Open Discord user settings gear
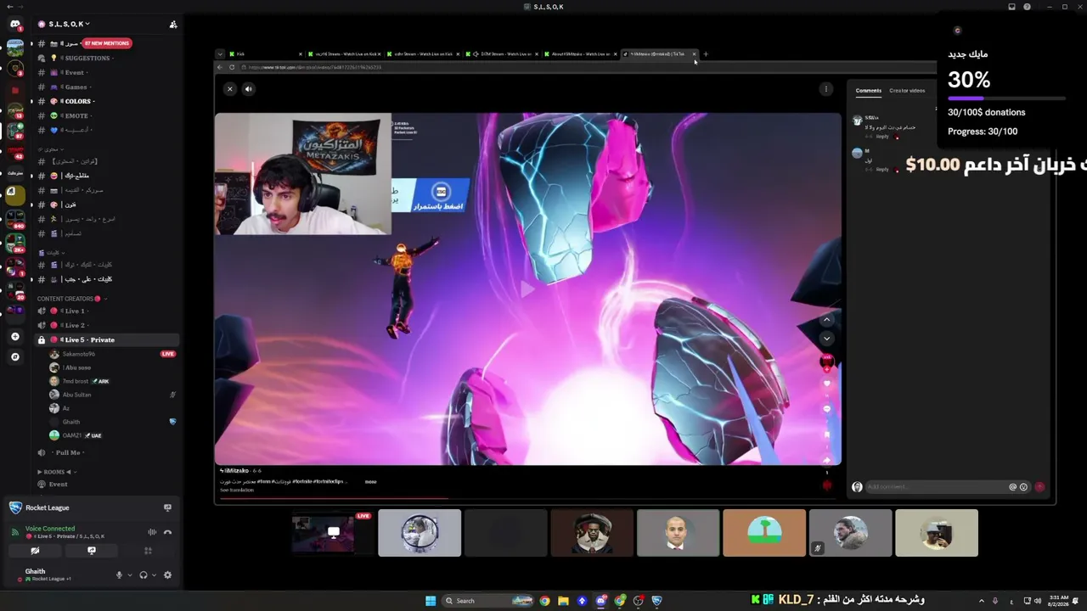1087x611 pixels. [167, 575]
